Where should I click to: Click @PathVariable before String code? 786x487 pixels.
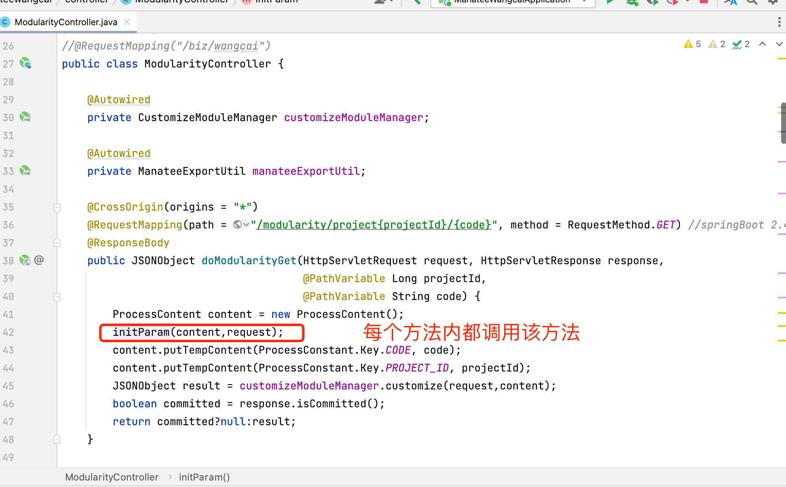[344, 296]
